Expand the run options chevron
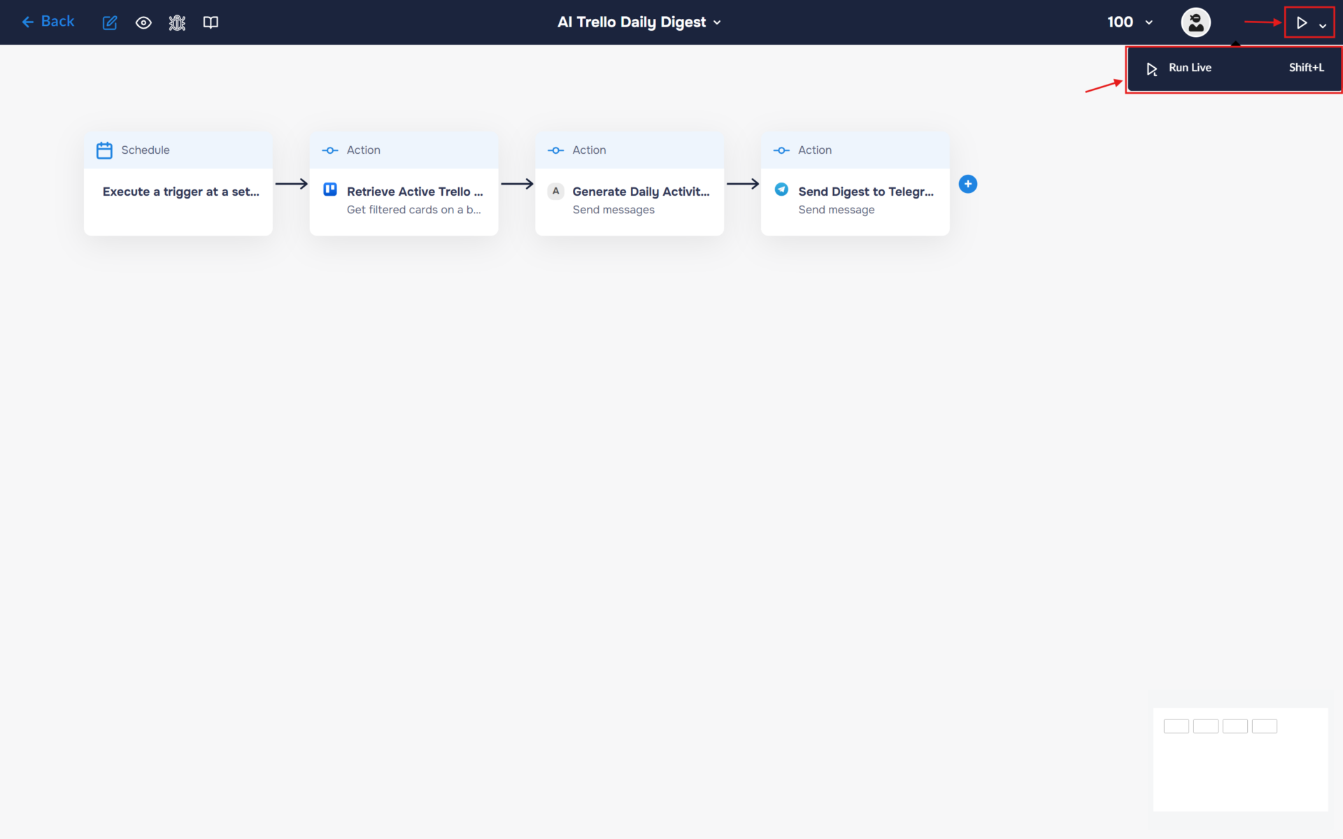1343x839 pixels. pos(1323,25)
